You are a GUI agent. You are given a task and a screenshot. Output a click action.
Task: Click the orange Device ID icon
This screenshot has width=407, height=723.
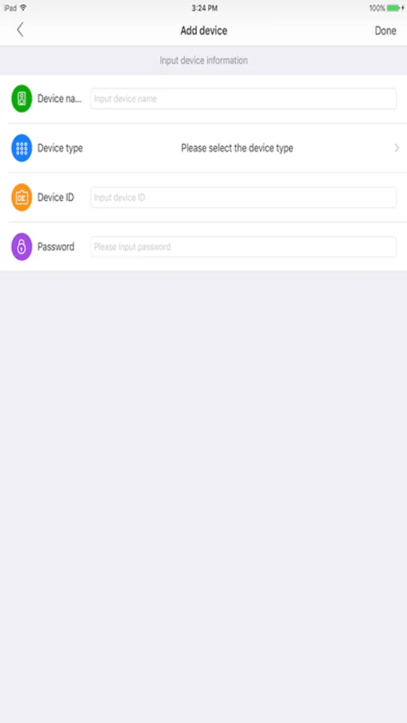point(22,198)
